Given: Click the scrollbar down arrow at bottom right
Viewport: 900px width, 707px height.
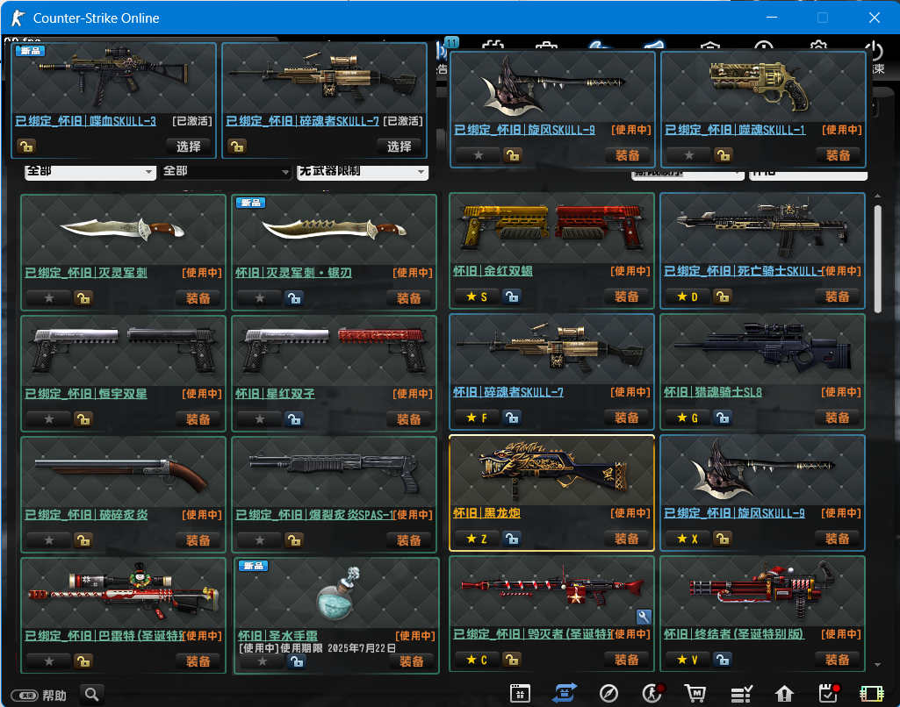Looking at the screenshot, I should coord(878,665).
